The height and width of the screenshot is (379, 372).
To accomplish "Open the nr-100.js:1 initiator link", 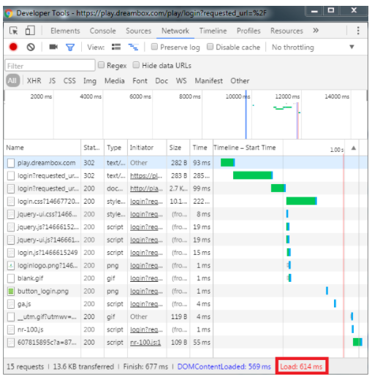I will [145, 342].
